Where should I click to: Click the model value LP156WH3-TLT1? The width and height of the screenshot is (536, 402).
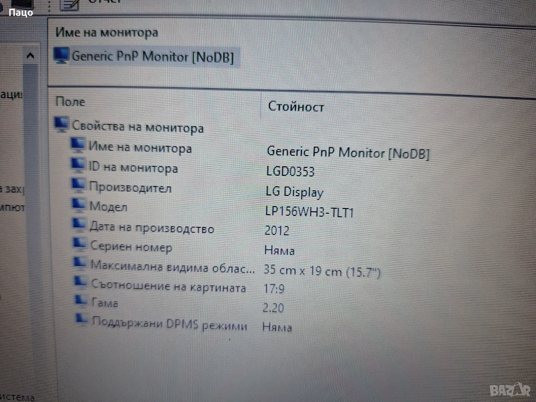click(309, 212)
